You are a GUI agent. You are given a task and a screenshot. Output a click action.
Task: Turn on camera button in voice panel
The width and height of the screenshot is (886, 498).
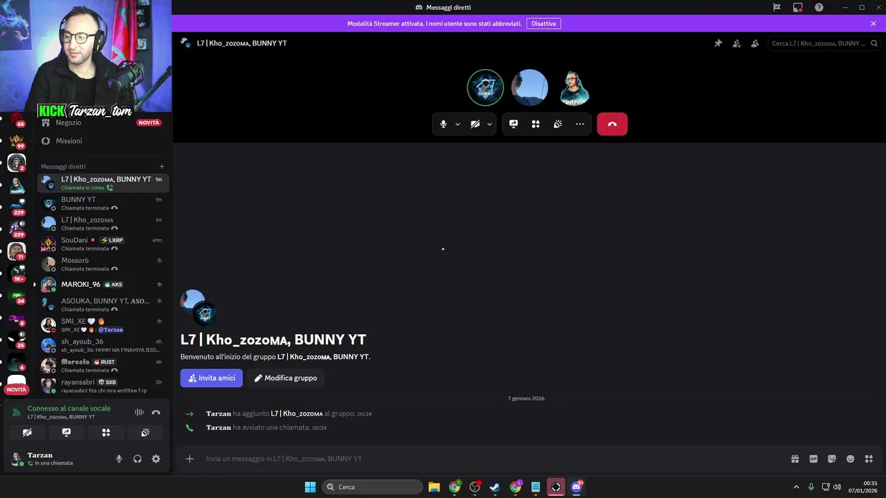click(x=27, y=432)
